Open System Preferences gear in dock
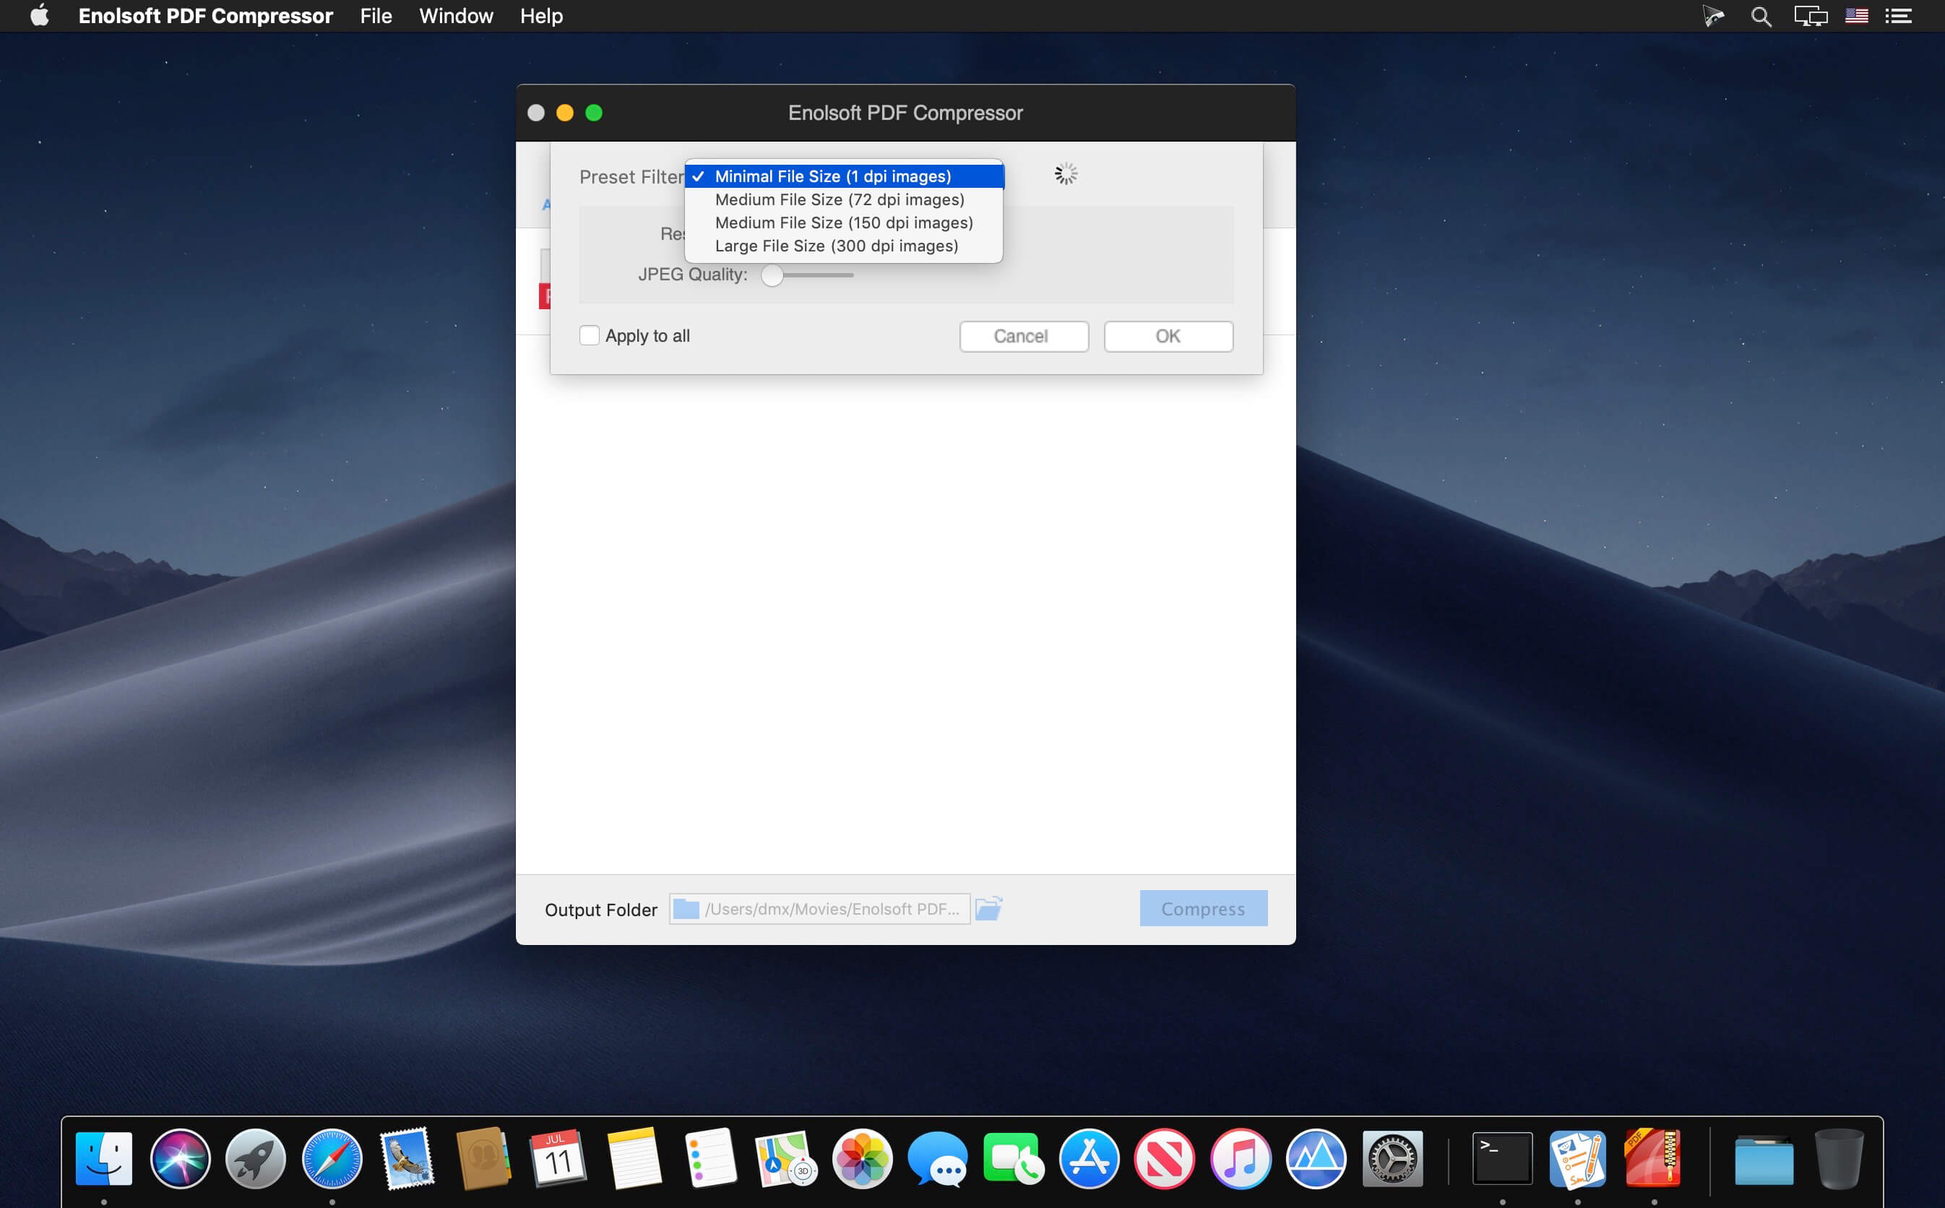This screenshot has height=1208, width=1945. (1392, 1158)
